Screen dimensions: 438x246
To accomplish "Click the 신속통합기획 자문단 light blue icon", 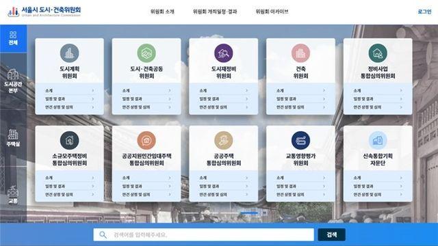I will tap(378, 140).
